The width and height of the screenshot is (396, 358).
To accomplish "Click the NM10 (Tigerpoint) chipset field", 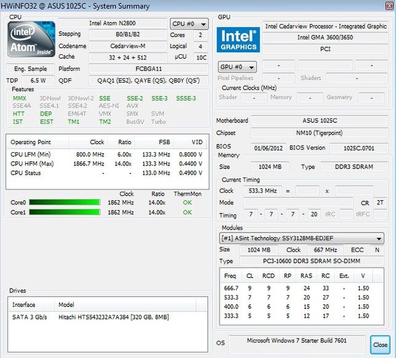I will [320, 133].
